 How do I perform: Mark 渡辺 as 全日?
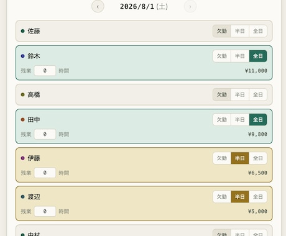click(x=258, y=197)
